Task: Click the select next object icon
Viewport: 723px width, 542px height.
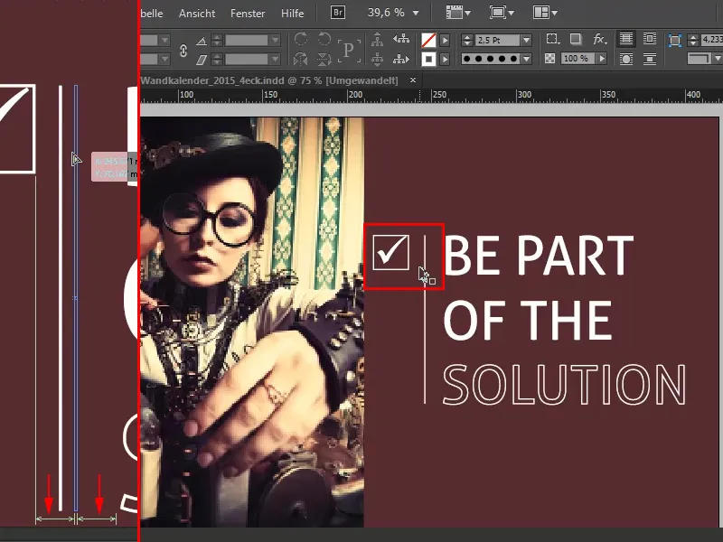Action: [x=401, y=59]
